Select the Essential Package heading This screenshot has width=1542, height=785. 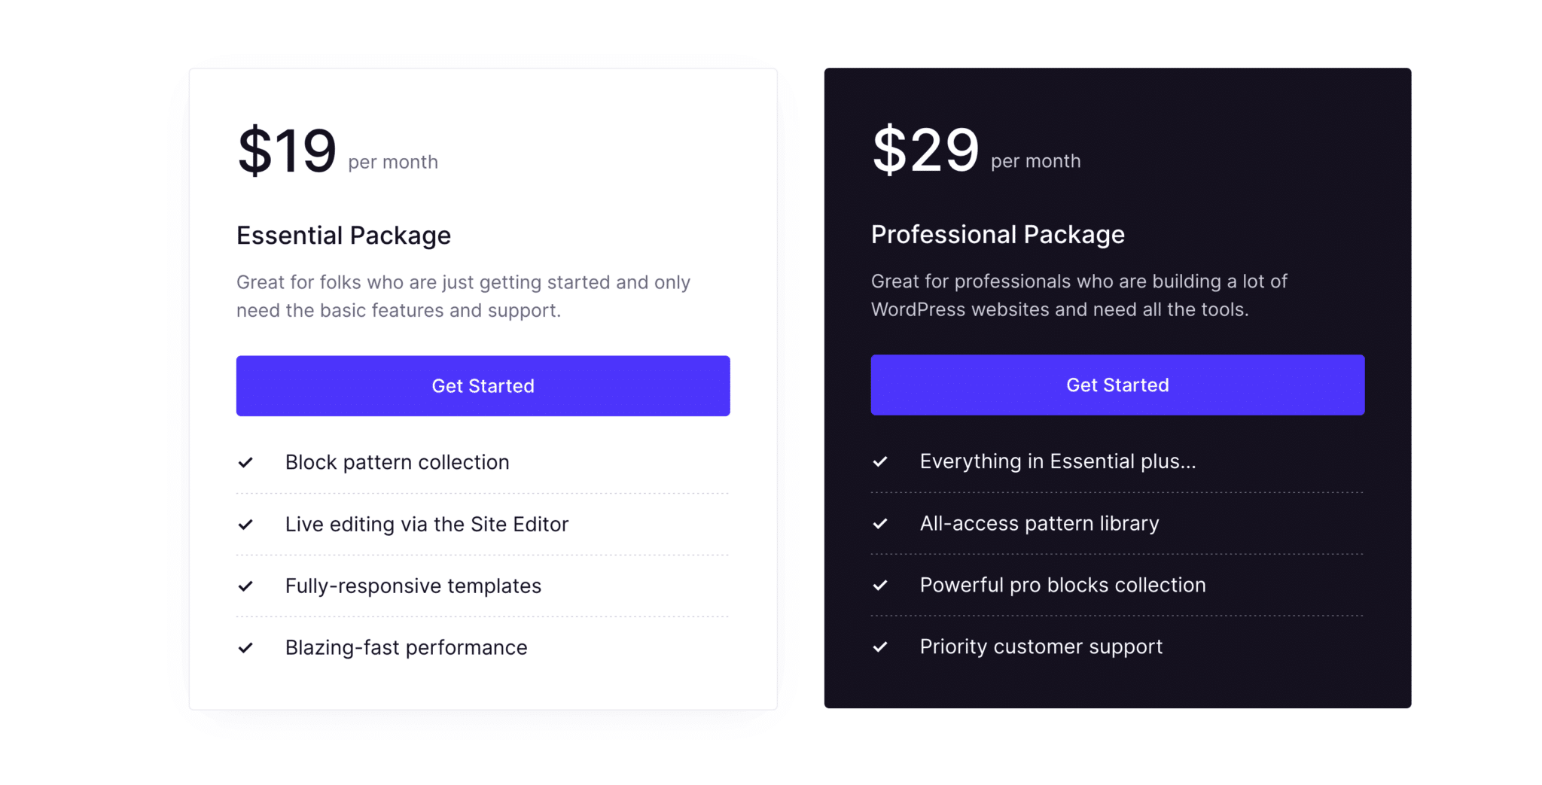[x=343, y=236]
